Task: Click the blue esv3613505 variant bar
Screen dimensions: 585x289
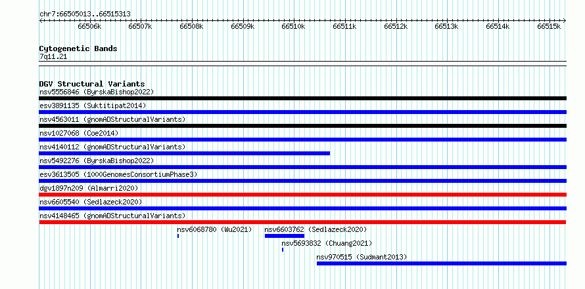Action: (302, 181)
